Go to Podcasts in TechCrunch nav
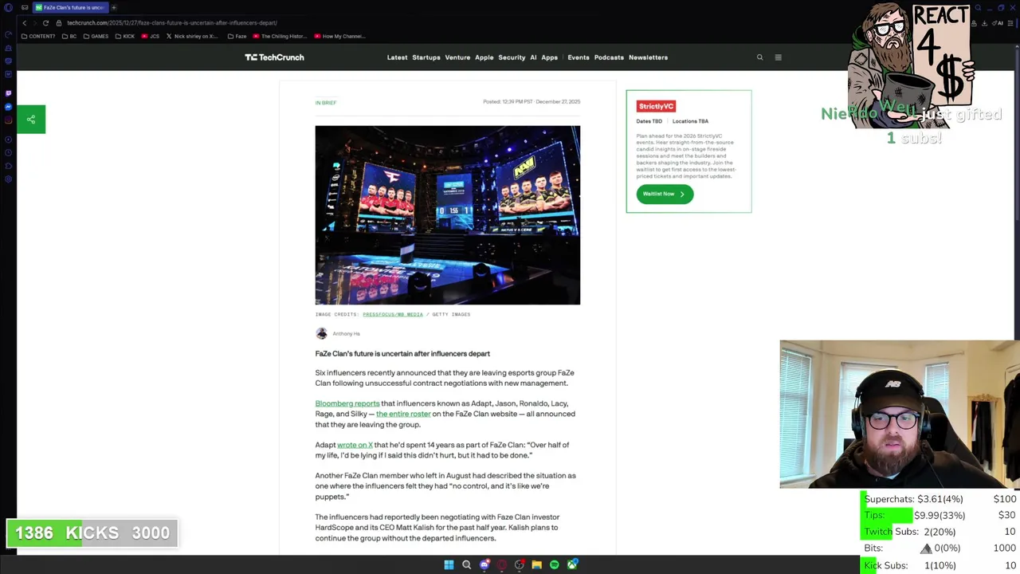This screenshot has height=574, width=1020. (609, 57)
